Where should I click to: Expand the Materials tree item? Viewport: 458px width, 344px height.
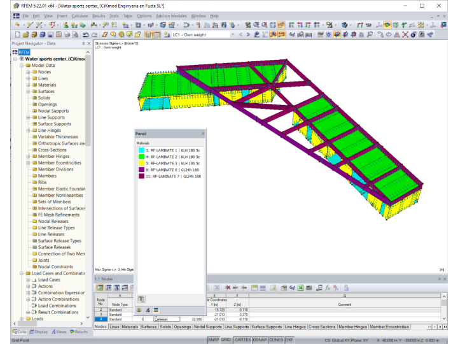click(28, 85)
